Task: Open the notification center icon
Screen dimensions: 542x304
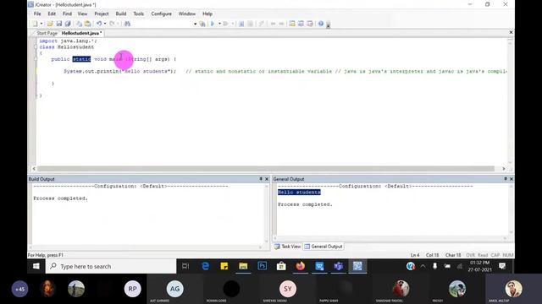Action: pyautogui.click(x=502, y=266)
